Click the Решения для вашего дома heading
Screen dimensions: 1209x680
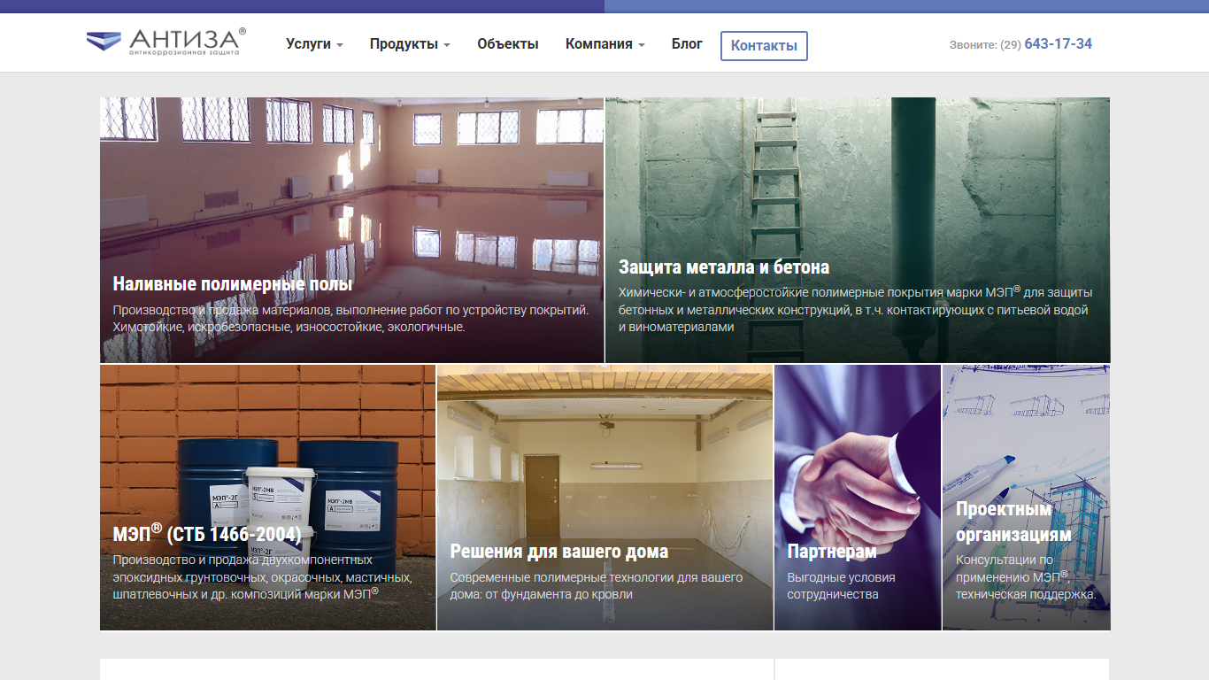point(559,552)
